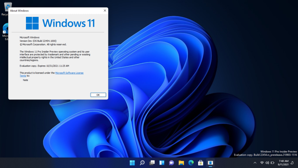Viewport: 298px width, 168px height.
Task: Click the 'Microsoft Windows' label in the dialog
Action: [29, 38]
